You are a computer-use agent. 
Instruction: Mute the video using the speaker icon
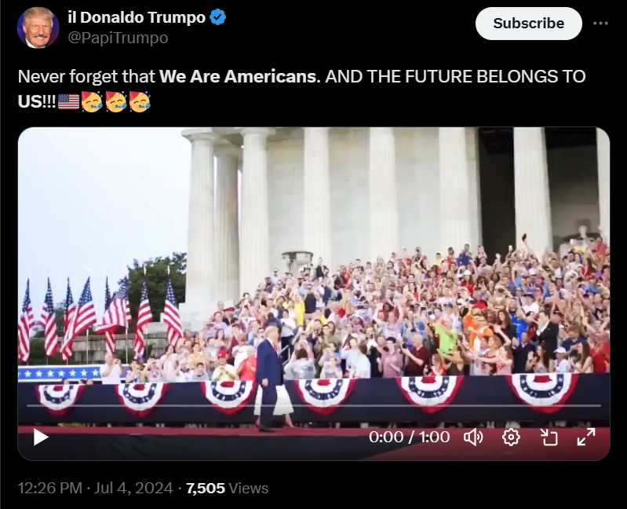coord(473,437)
